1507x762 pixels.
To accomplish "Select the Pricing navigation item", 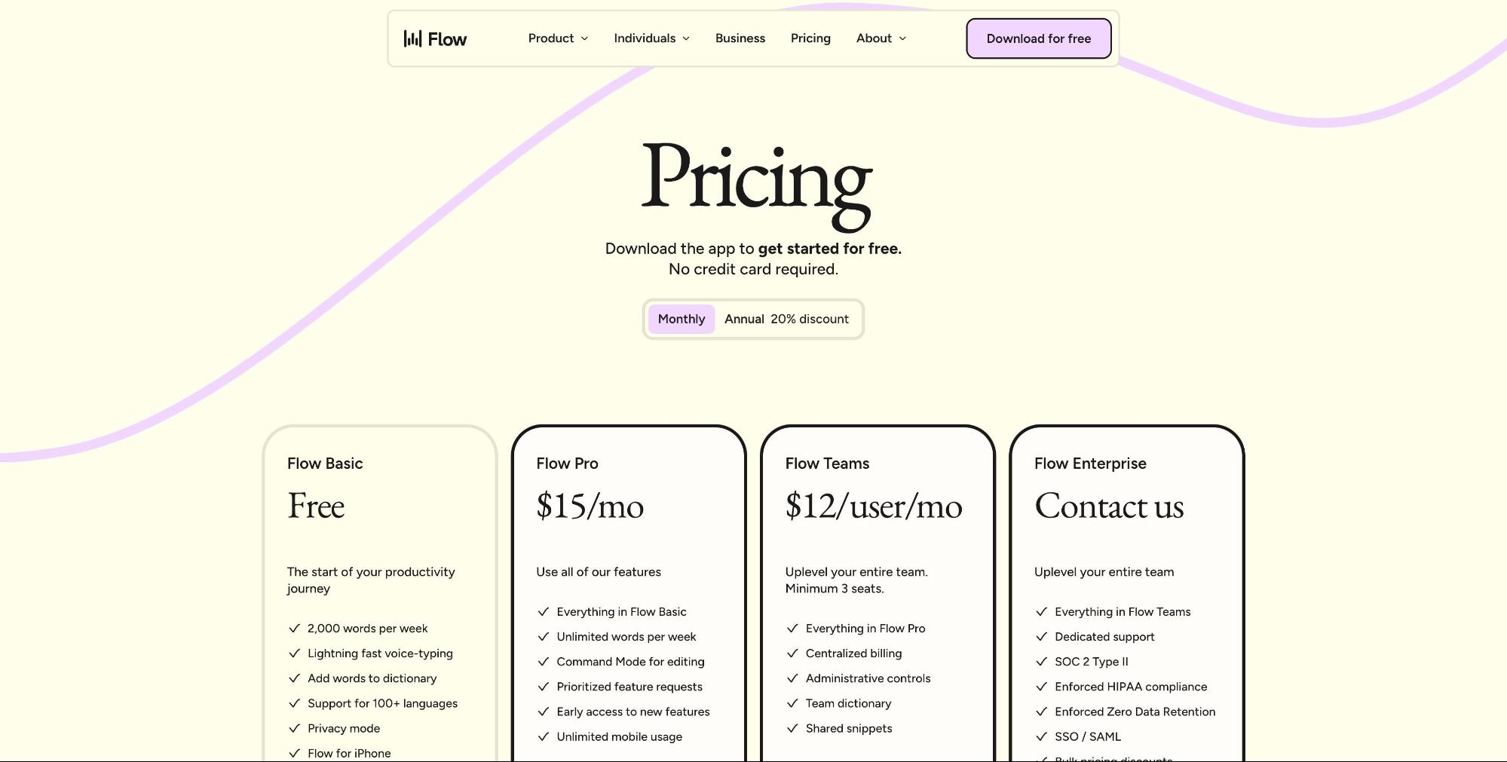I will (810, 38).
